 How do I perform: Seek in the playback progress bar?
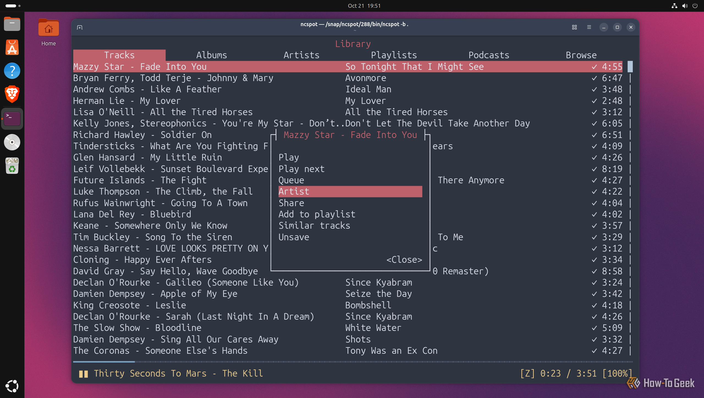353,362
